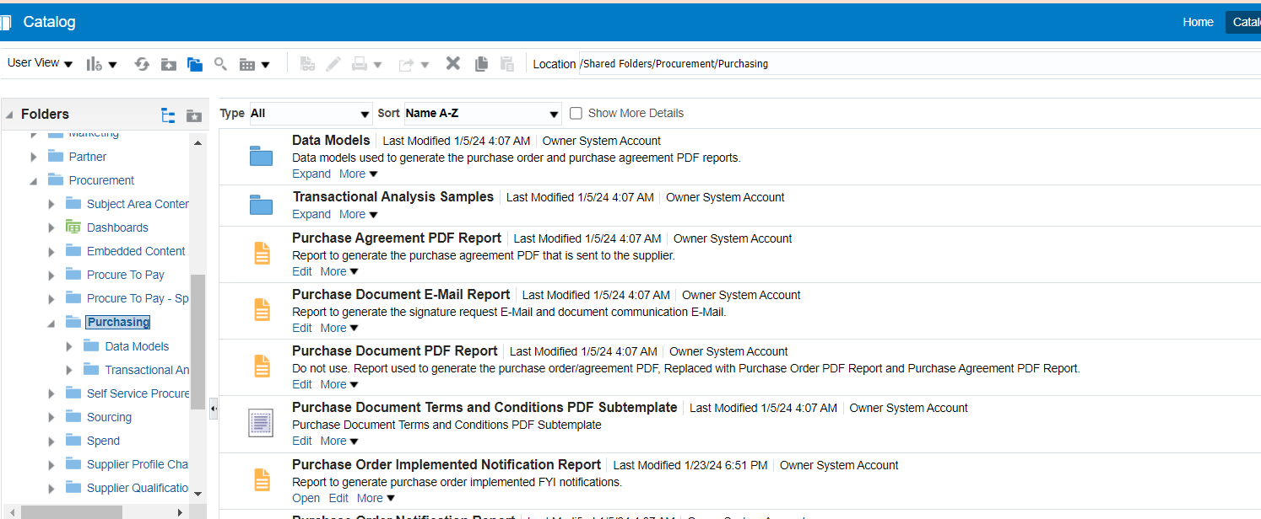
Task: Open the User View menu
Action: pos(39,62)
